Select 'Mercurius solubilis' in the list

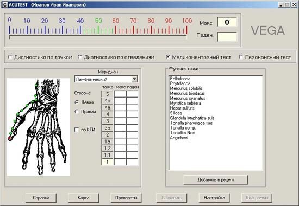coord(186,88)
